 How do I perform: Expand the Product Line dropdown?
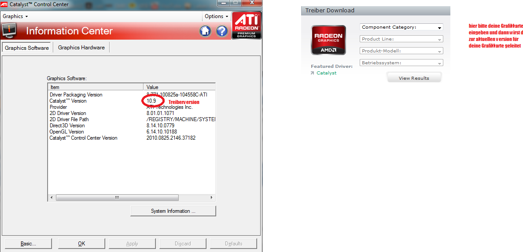[401, 39]
